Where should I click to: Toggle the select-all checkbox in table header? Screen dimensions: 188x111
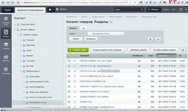tap(69, 56)
